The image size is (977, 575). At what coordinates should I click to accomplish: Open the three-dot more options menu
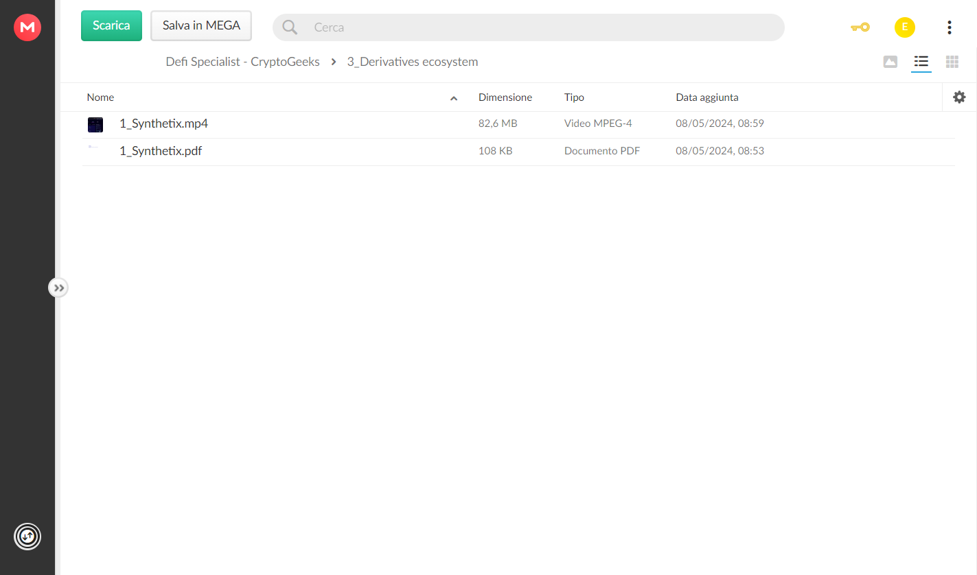click(949, 27)
